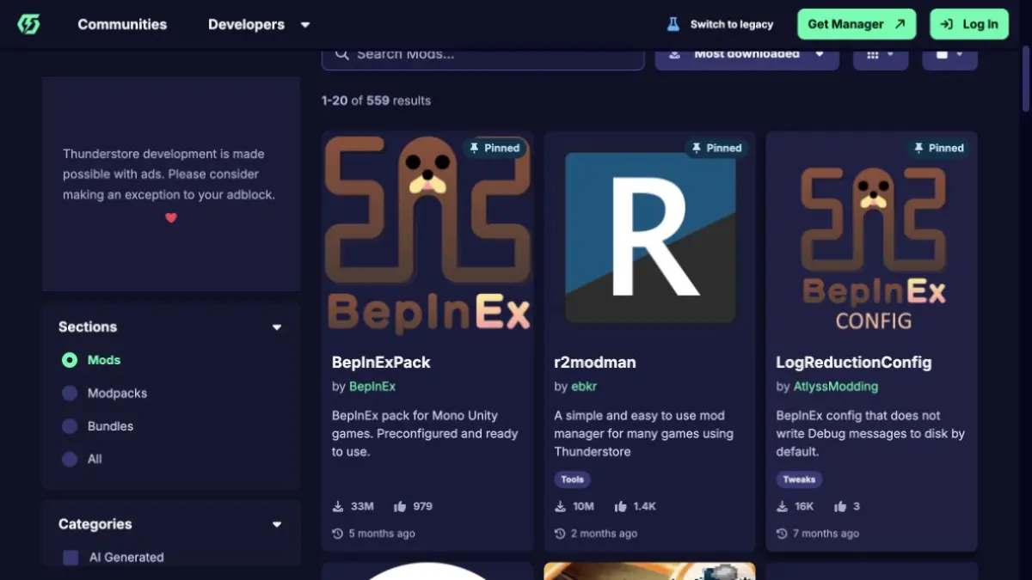Image resolution: width=1032 pixels, height=580 pixels.
Task: Click the Get Manager button
Action: pos(857,24)
